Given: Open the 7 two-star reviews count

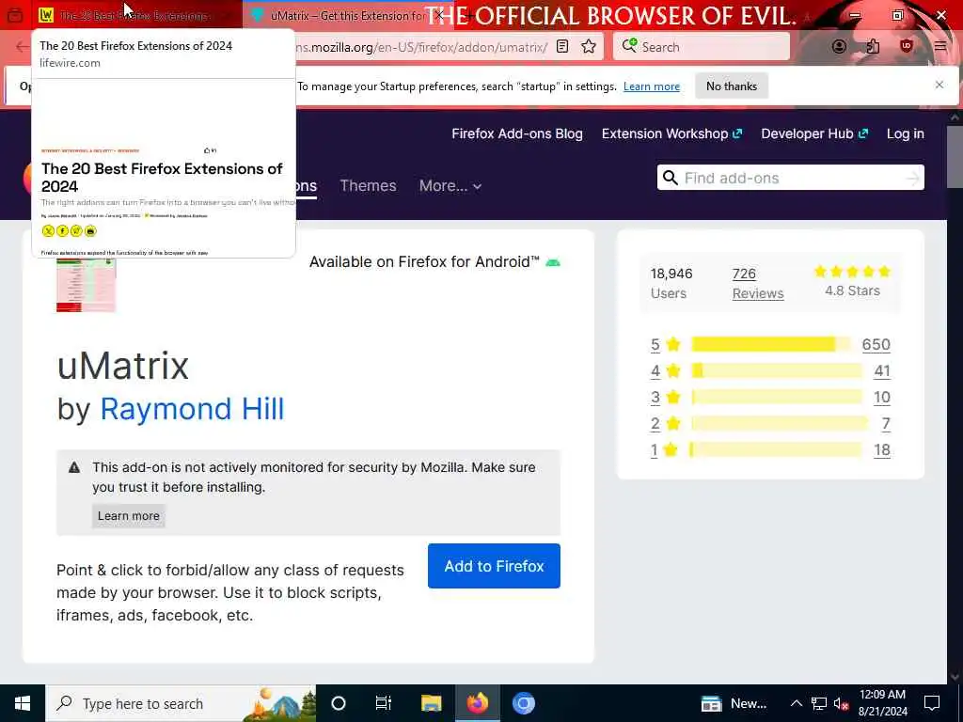Looking at the screenshot, I should [886, 424].
